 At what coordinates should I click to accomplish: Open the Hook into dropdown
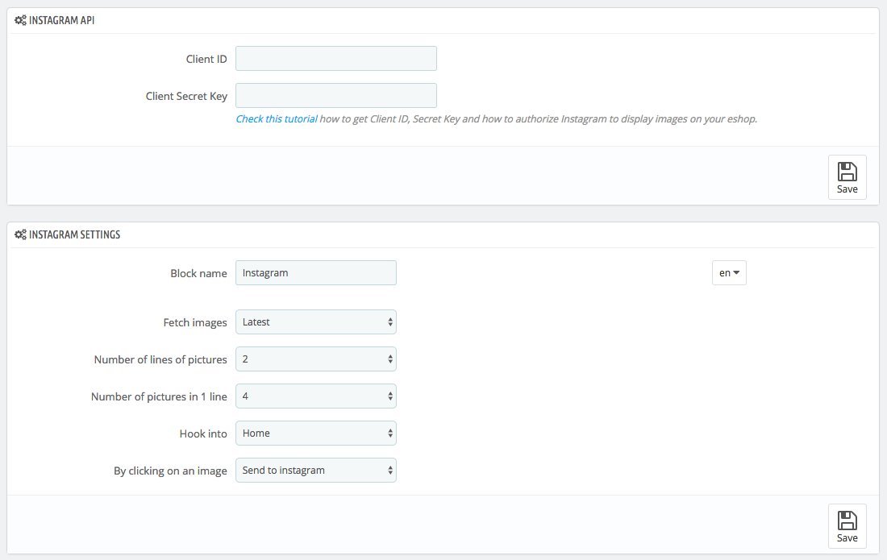tap(315, 433)
